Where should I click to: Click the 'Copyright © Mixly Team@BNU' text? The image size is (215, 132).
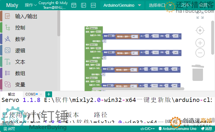coord(53,5)
